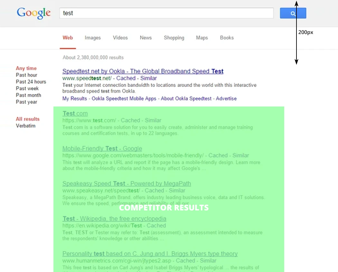Open the Test.com result title
The width and height of the screenshot is (338, 272).
[x=75, y=114]
